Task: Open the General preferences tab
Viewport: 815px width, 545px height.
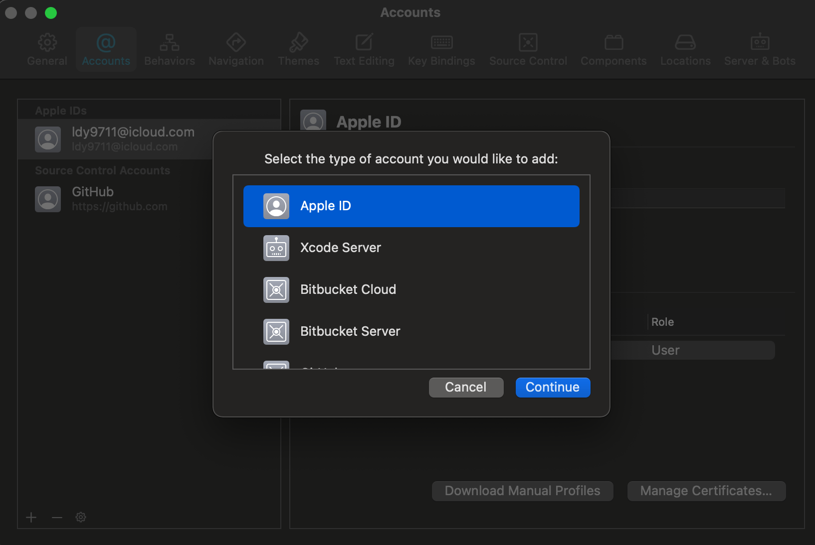Action: [x=47, y=50]
